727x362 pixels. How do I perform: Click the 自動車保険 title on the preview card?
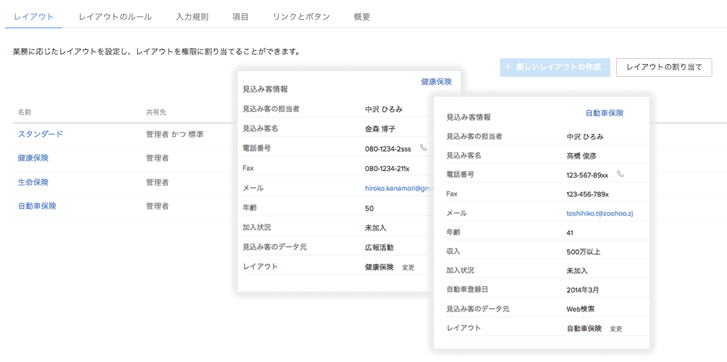[x=604, y=113]
